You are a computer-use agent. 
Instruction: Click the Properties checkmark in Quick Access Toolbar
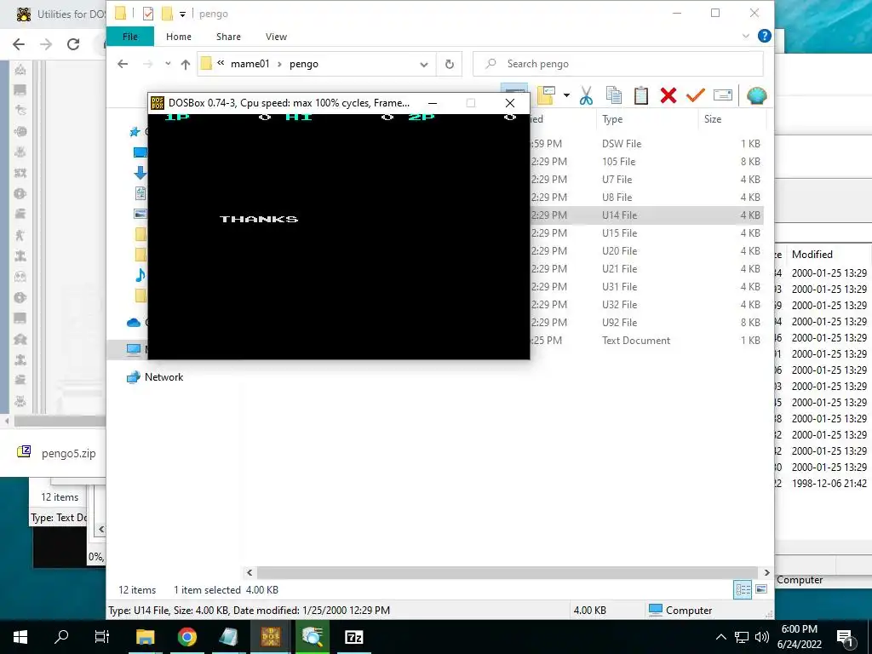click(148, 14)
